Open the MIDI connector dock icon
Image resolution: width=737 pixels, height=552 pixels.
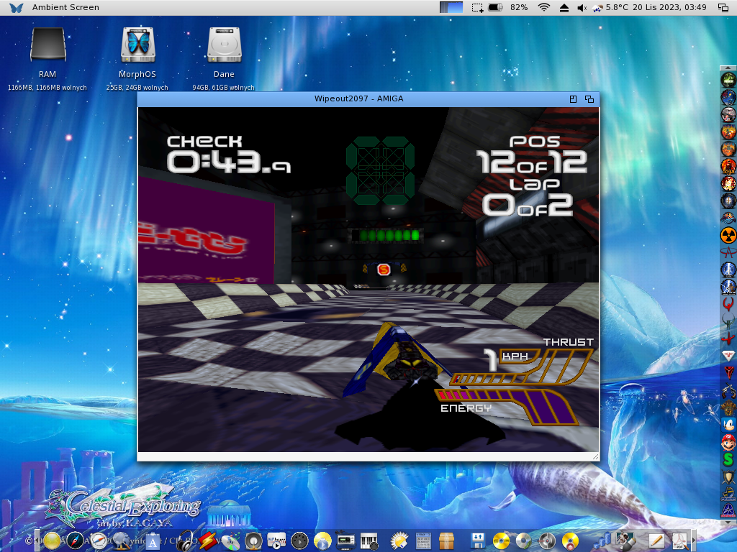(299, 540)
